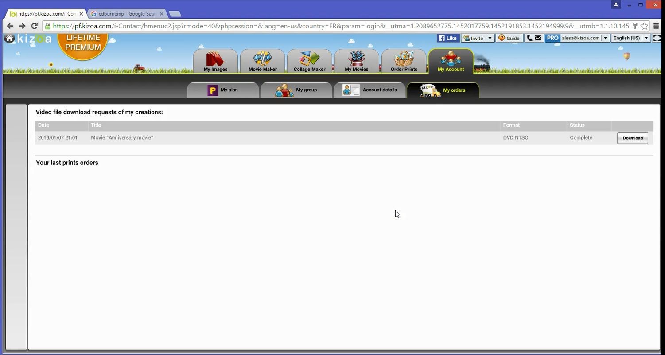Screen dimensions: 665x355
Task: Click the envelope email contact icon
Action: [538, 38]
